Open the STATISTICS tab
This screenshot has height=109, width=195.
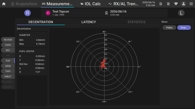[136, 22]
